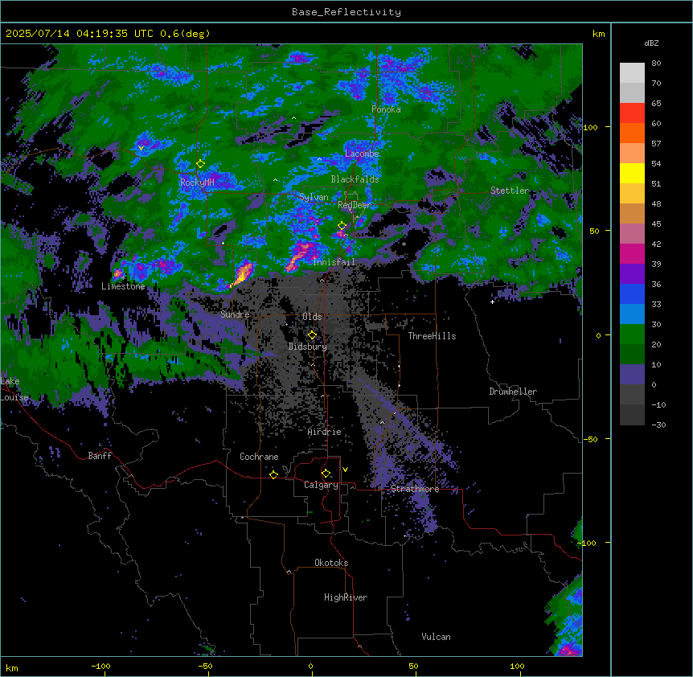This screenshot has height=677, width=693.
Task: Click the yellow V marker east of Calgary
Action: point(345,470)
